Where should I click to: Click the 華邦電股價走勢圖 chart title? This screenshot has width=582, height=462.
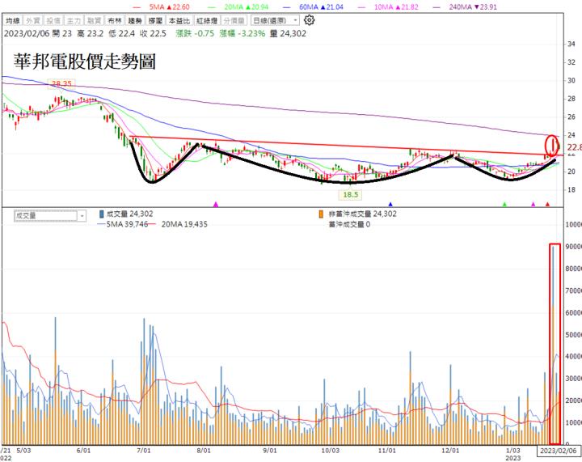(x=84, y=61)
